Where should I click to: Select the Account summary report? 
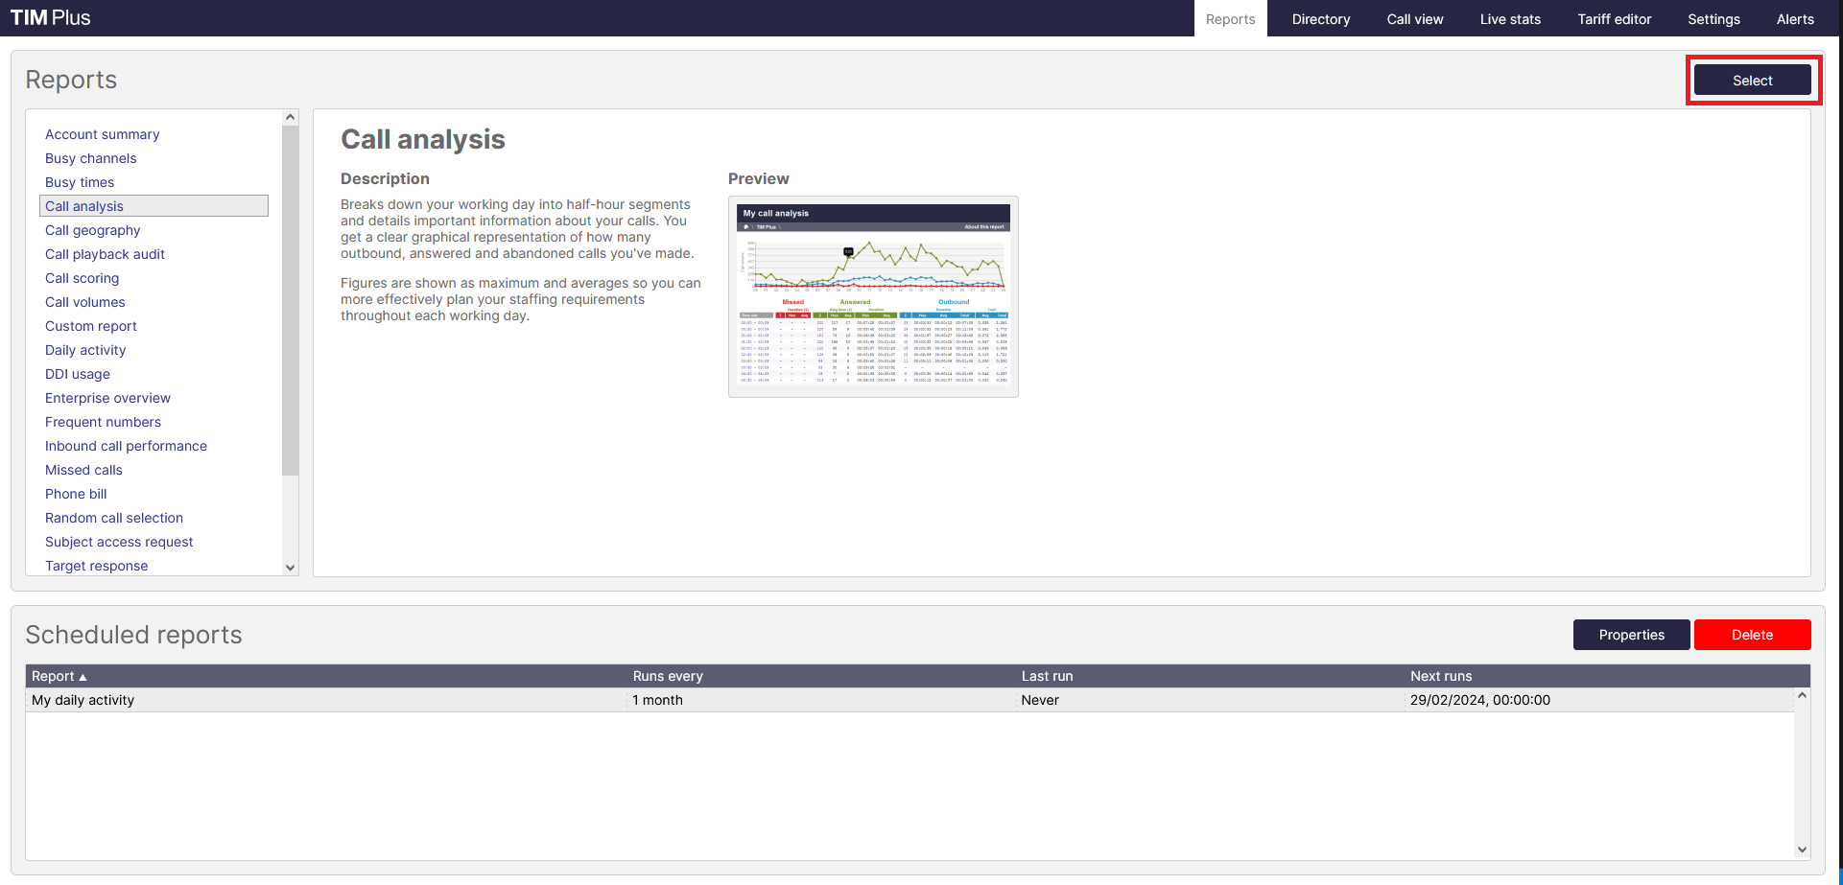102,134
